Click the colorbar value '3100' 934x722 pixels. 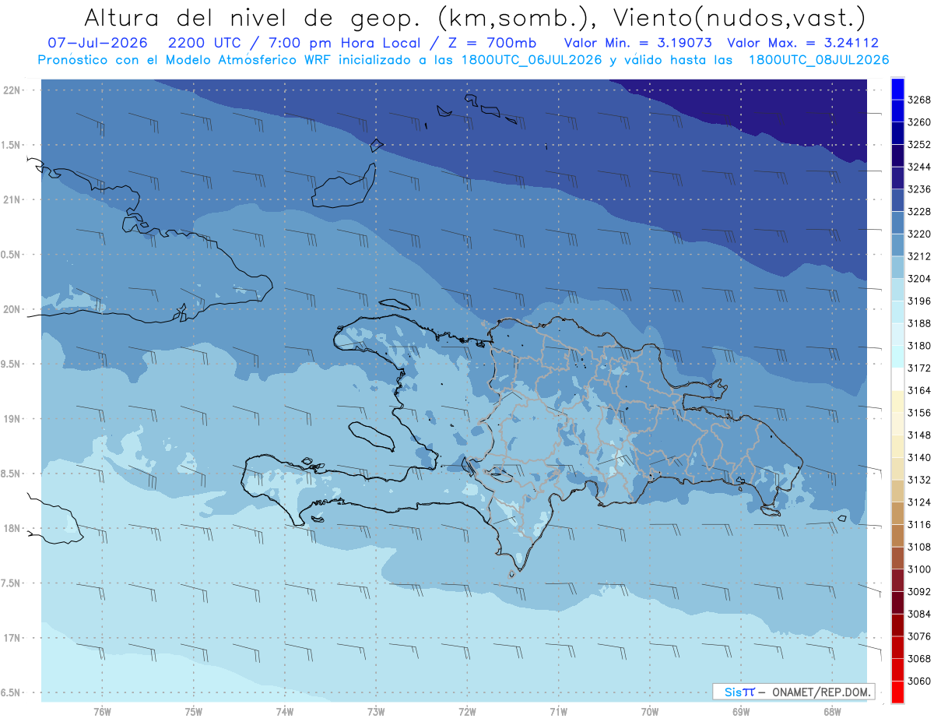tap(918, 569)
